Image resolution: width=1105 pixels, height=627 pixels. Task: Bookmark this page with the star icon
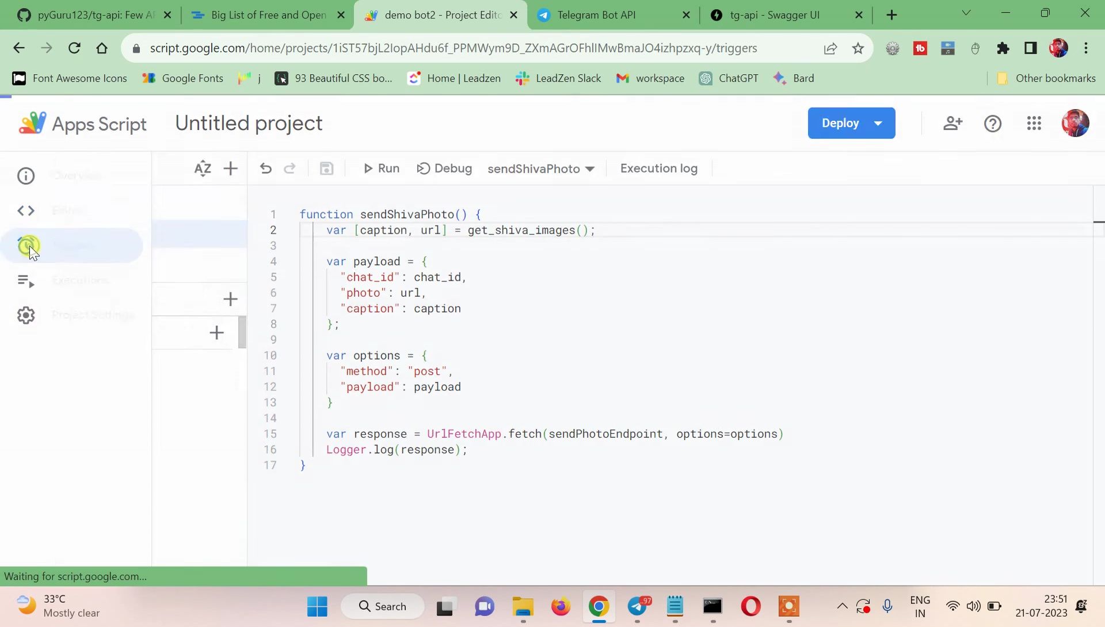pos(858,48)
